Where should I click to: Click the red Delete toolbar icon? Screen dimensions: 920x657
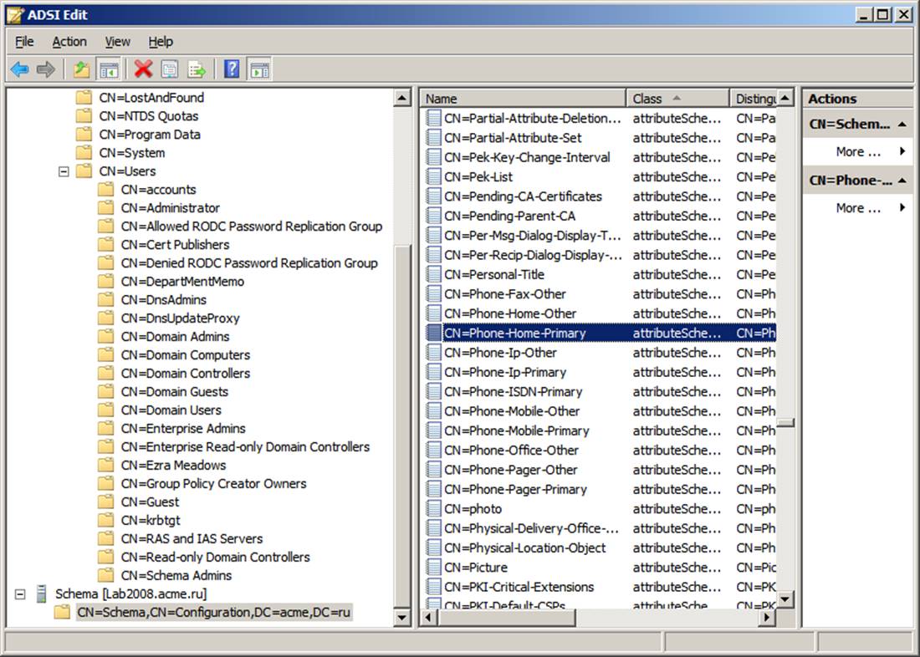tap(144, 69)
